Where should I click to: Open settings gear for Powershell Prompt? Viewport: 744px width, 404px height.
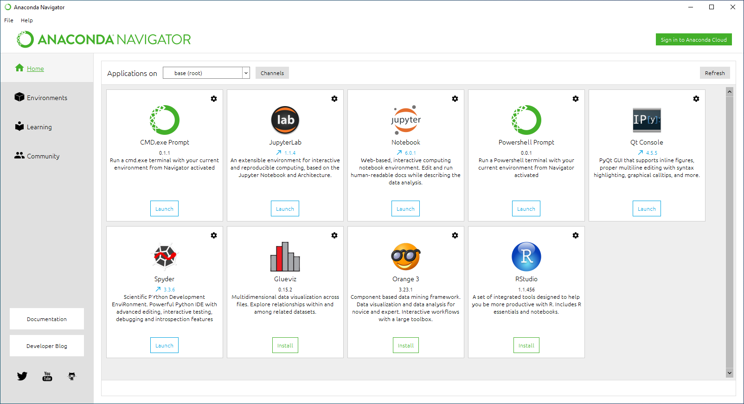(x=576, y=99)
